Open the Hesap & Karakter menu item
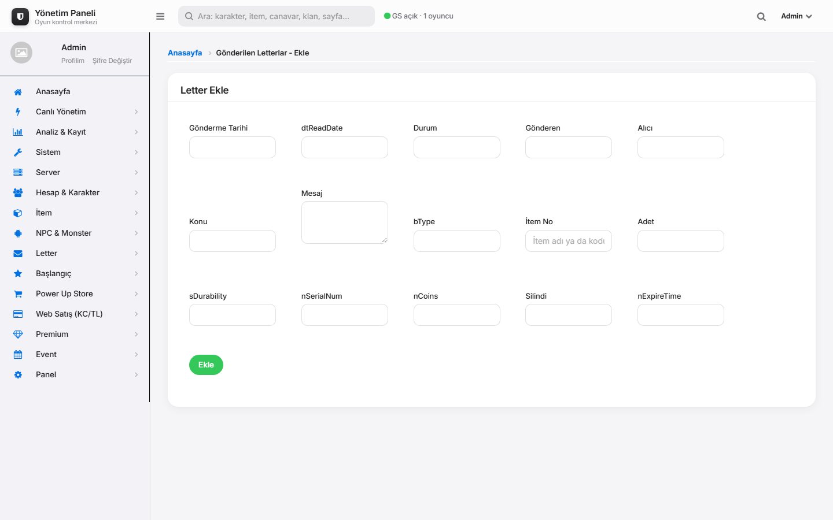The width and height of the screenshot is (833, 520). pos(75,193)
